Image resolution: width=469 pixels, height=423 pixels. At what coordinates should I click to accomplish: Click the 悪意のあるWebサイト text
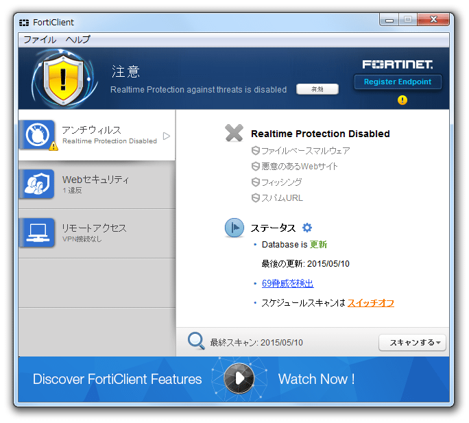300,167
